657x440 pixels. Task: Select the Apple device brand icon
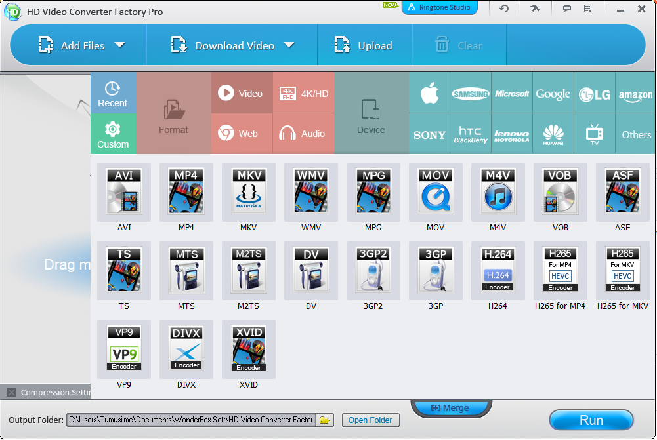tap(429, 92)
